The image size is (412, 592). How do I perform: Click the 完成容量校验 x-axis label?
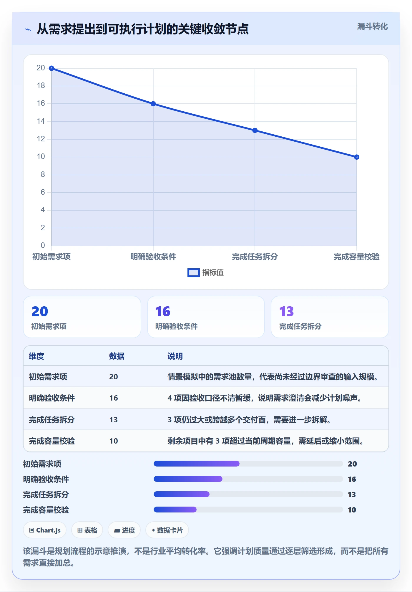(x=357, y=257)
